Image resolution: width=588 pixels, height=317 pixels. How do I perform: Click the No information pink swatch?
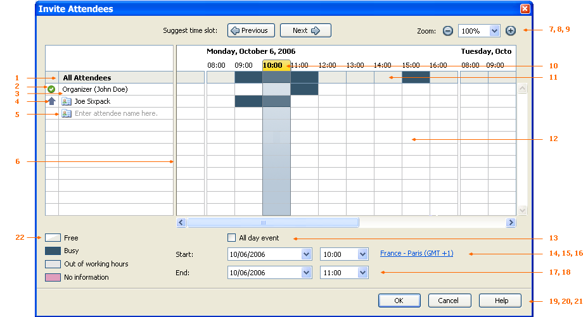pyautogui.click(x=53, y=277)
